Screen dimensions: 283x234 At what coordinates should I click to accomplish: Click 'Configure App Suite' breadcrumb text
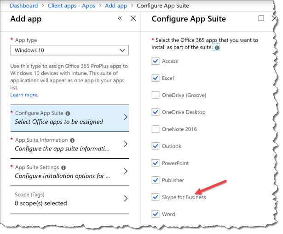(x=163, y=6)
